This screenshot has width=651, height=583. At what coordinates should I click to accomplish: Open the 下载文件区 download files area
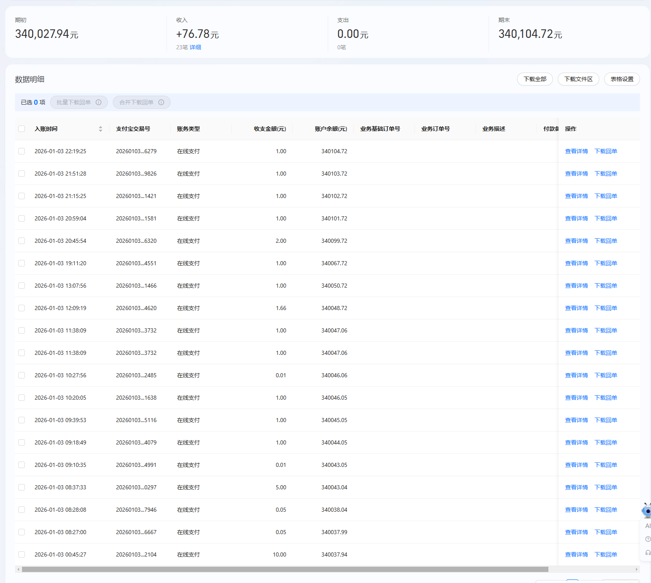(578, 79)
